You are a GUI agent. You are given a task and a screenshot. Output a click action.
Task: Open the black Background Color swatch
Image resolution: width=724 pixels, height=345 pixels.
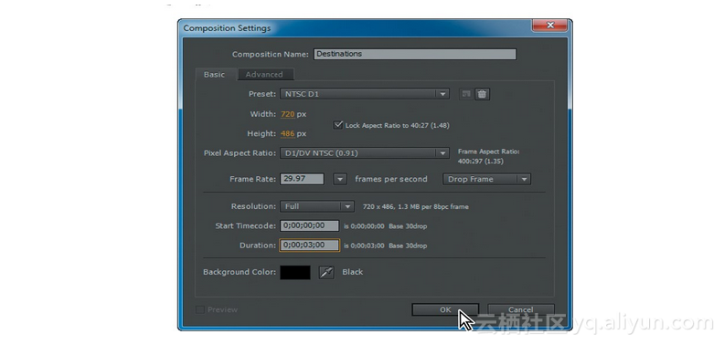click(295, 272)
